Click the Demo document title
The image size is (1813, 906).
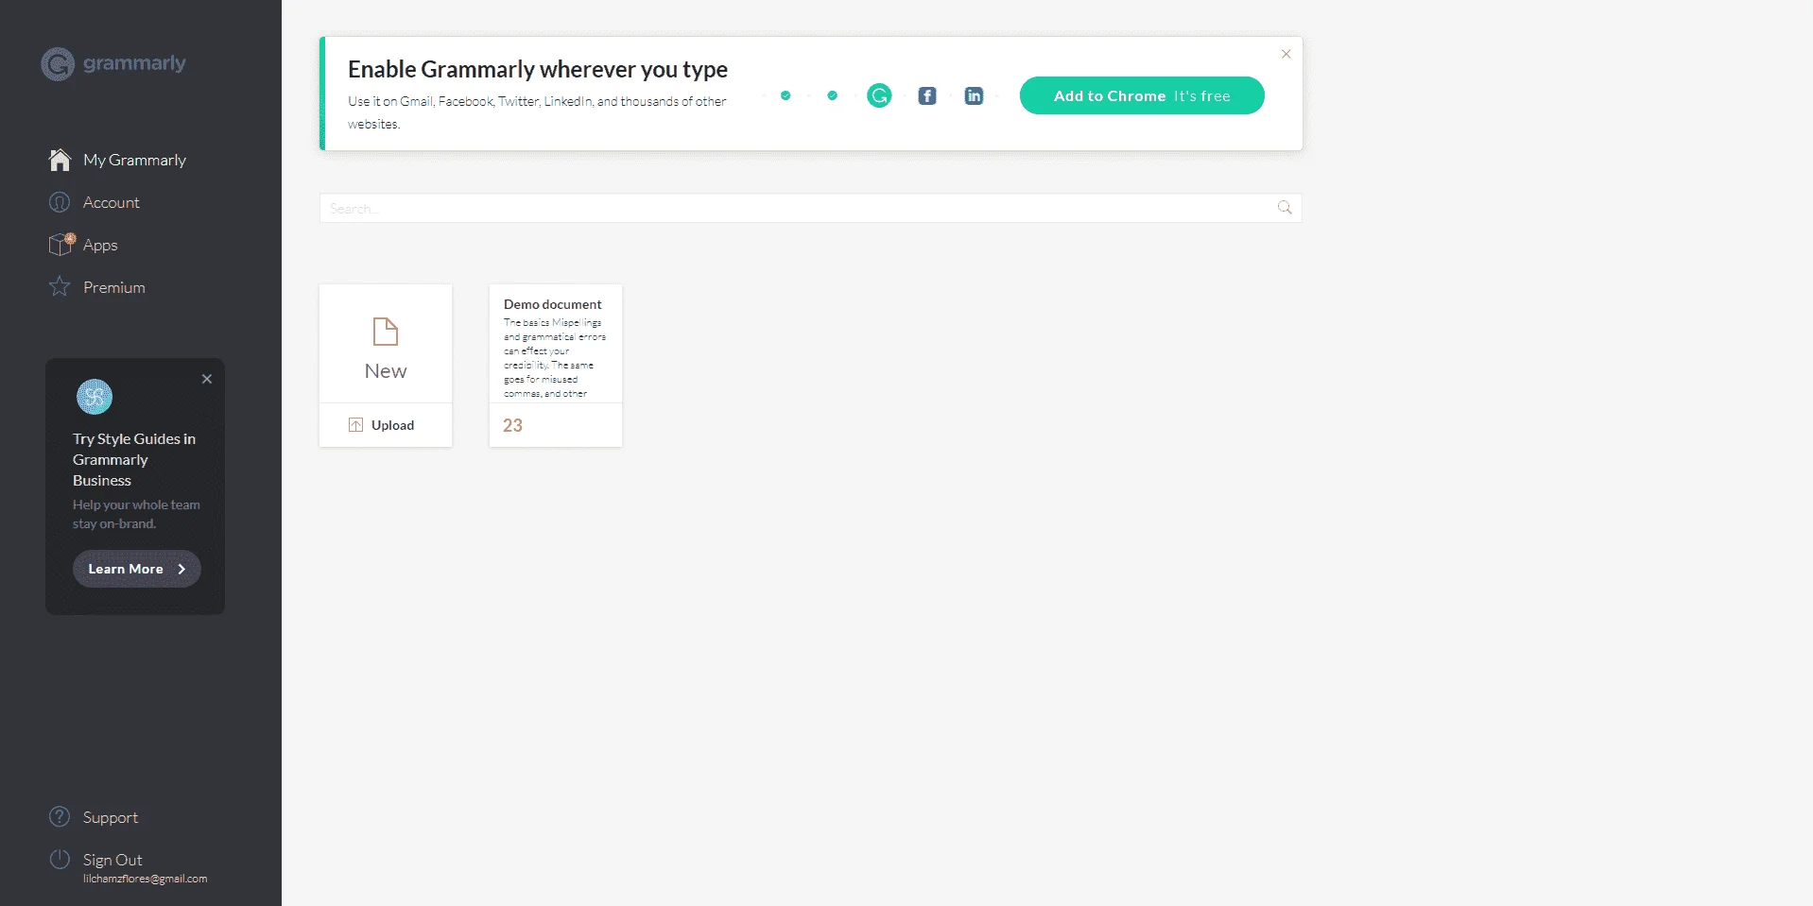click(552, 304)
